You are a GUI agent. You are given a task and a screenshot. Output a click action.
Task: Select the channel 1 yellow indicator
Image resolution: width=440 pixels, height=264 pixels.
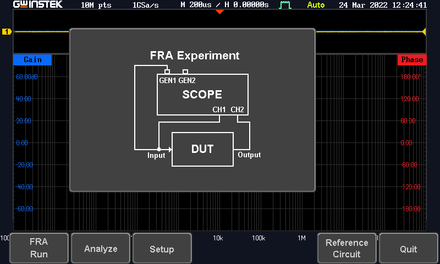pyautogui.click(x=7, y=32)
